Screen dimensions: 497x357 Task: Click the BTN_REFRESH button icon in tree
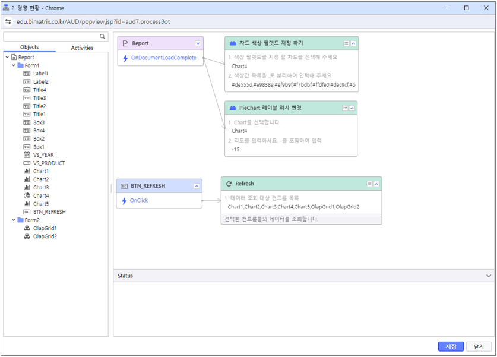coord(27,211)
